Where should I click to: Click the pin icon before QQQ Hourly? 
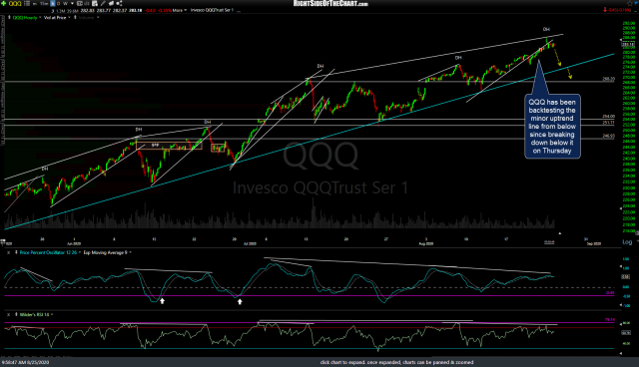click(x=9, y=18)
